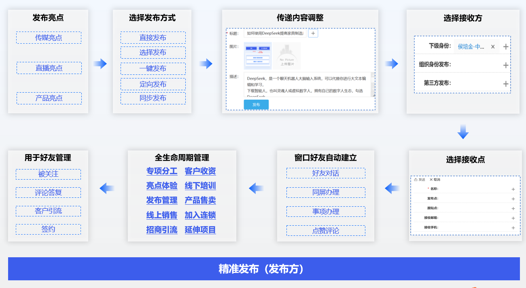The width and height of the screenshot is (526, 288).
Task: Select the 一键发布 option
Action: point(153,69)
